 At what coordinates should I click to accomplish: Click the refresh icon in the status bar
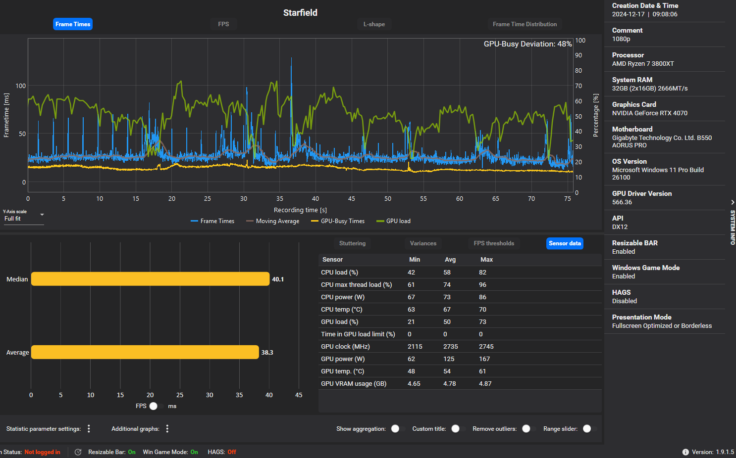click(78, 452)
